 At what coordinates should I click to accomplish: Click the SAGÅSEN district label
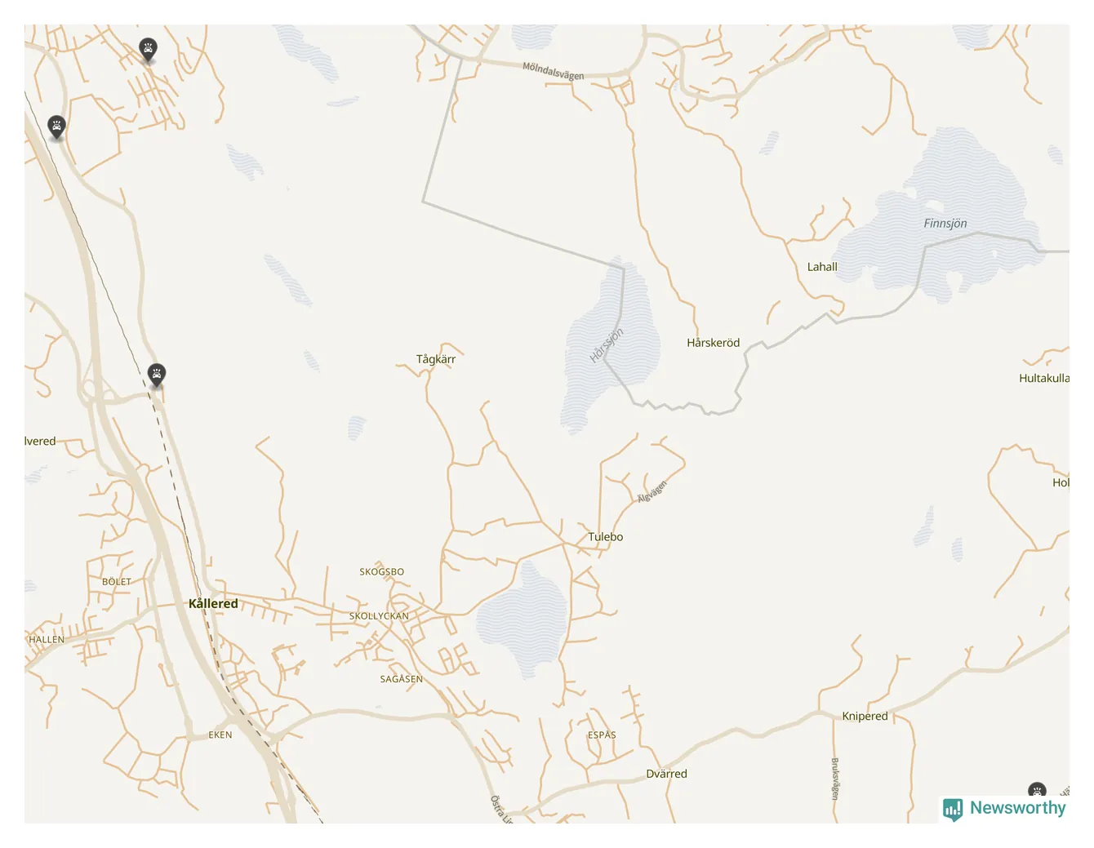[x=402, y=679]
